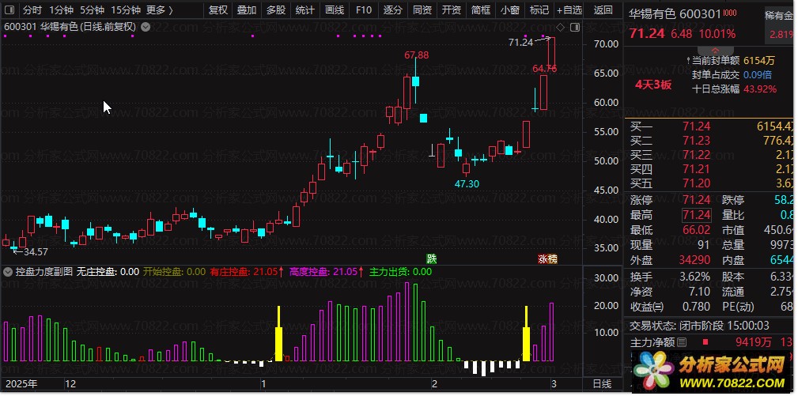The height and width of the screenshot is (396, 798).
Task: Click the 买四 price 71.21
Action: pyautogui.click(x=697, y=169)
